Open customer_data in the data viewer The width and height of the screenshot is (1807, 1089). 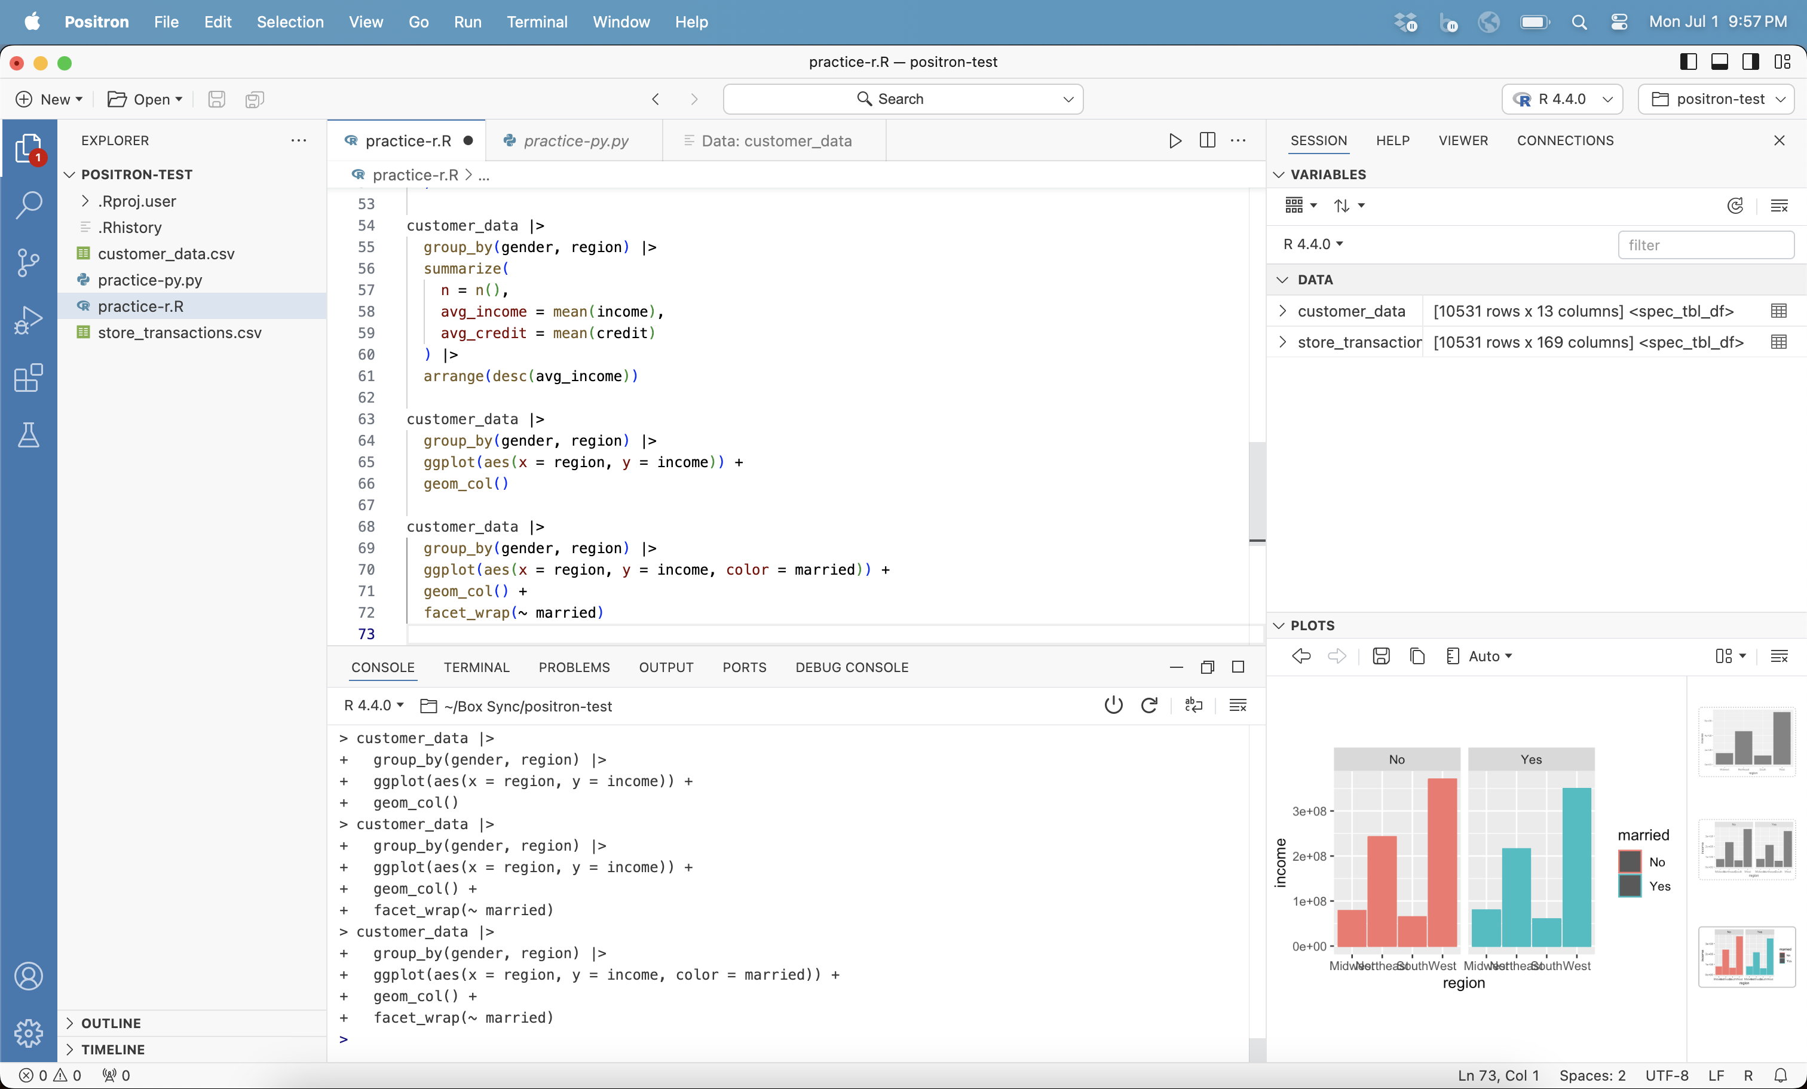1778,311
